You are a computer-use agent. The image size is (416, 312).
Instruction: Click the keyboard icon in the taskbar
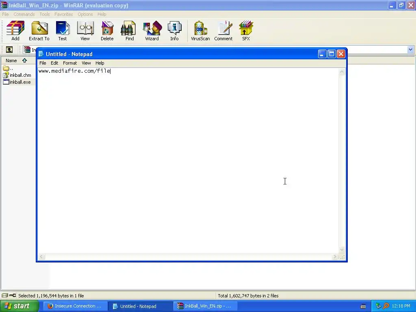[363, 306]
